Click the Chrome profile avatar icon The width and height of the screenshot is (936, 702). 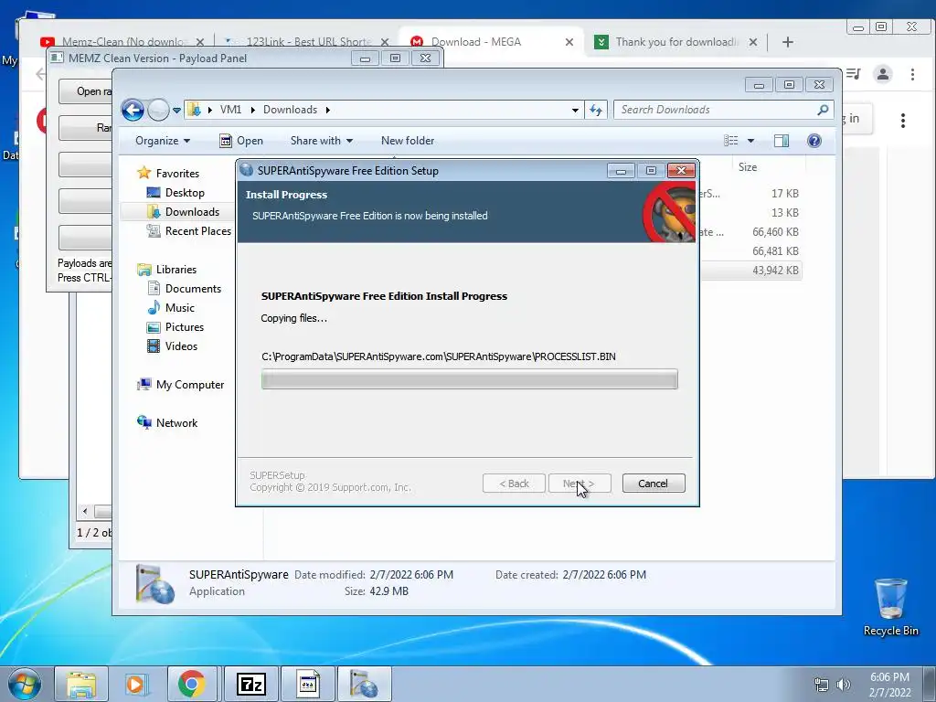[x=882, y=74]
